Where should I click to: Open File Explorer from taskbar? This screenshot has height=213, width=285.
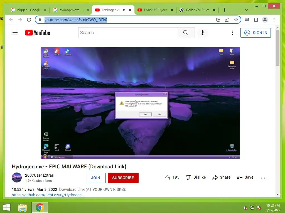23,207
